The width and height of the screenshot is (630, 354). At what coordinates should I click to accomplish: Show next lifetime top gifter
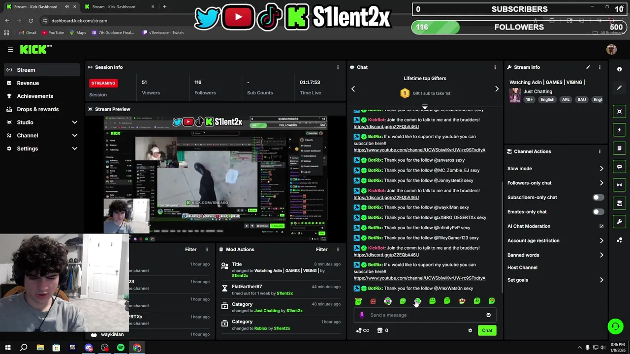click(x=497, y=89)
